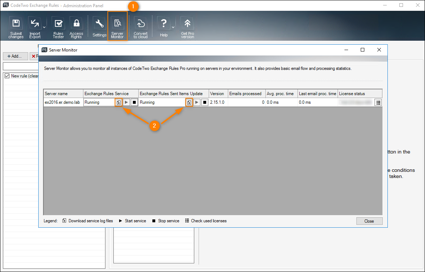Select Server name column header
This screenshot has height=272, width=425.
[x=63, y=94]
